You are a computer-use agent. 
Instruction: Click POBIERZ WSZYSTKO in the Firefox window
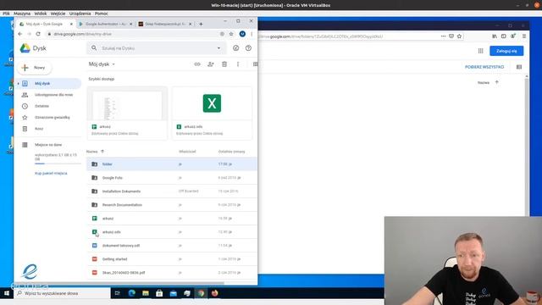[484, 67]
